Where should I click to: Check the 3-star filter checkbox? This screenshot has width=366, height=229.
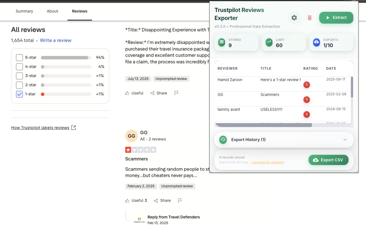click(x=19, y=76)
